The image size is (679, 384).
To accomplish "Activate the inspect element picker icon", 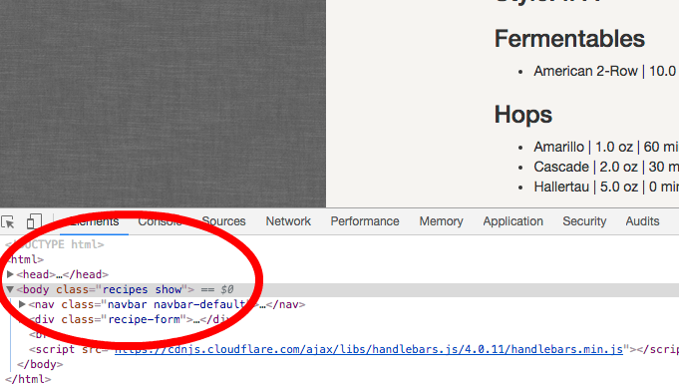I will [x=8, y=221].
